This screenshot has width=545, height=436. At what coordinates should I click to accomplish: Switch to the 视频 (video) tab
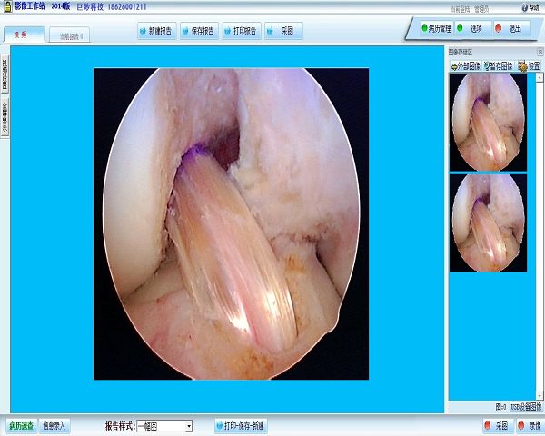pyautogui.click(x=20, y=35)
